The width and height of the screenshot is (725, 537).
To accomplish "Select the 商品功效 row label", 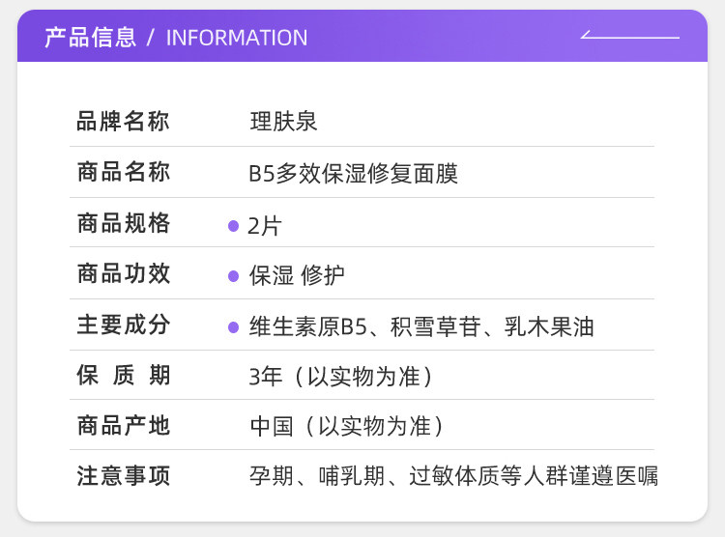I will click(124, 274).
